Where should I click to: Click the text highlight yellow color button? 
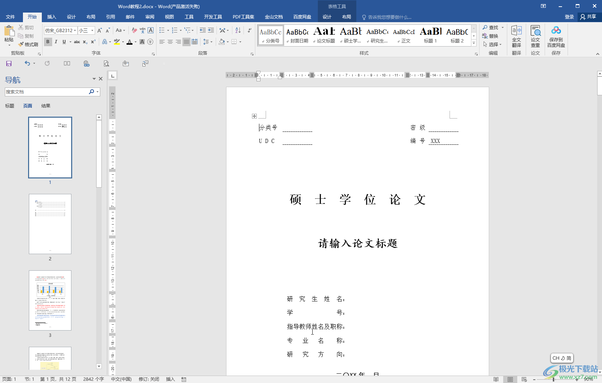point(117,42)
